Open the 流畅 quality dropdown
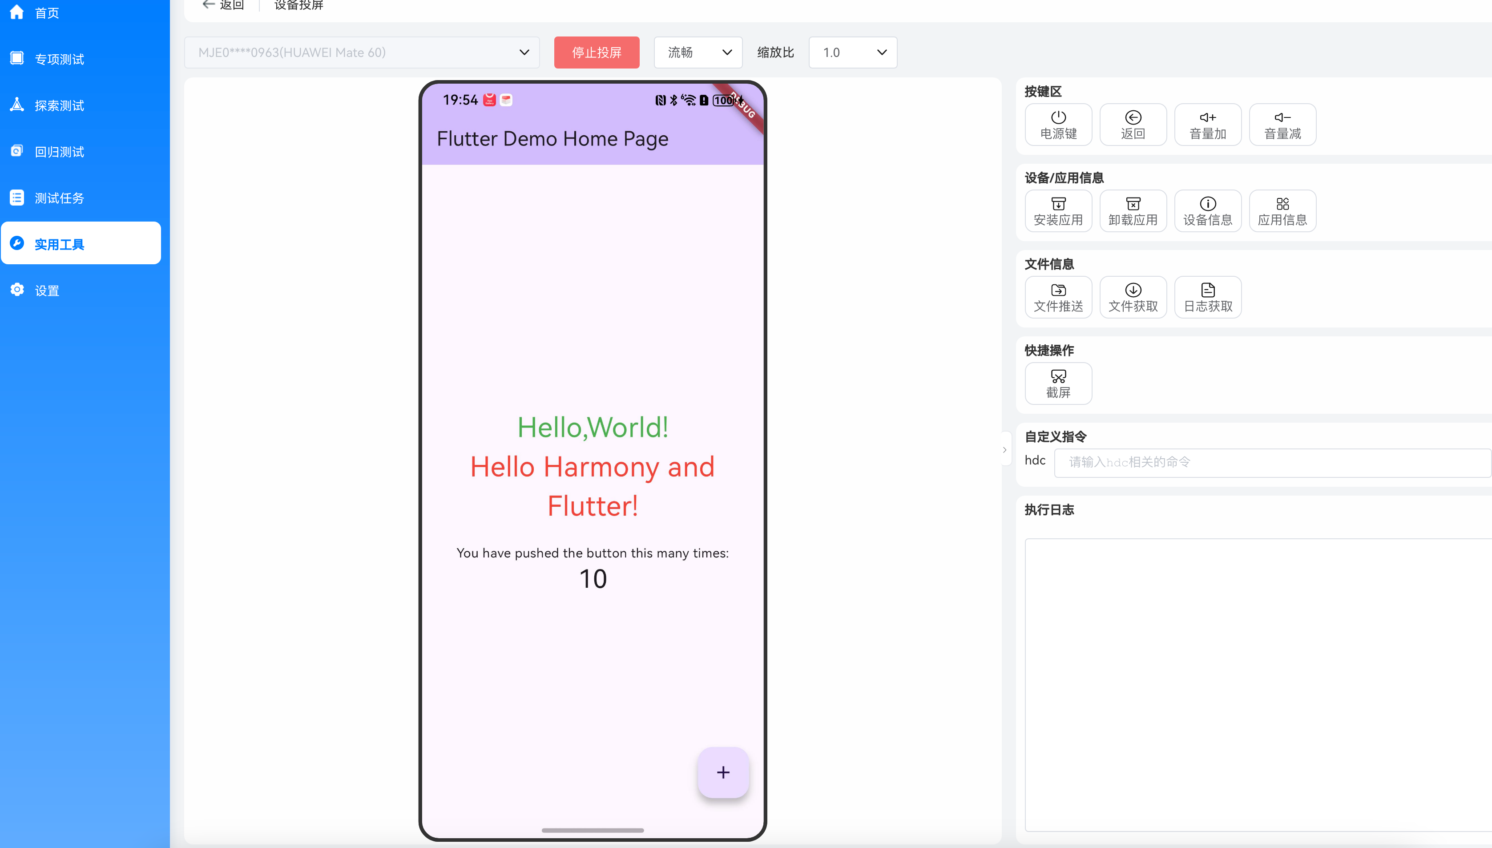This screenshot has width=1492, height=848. pos(698,52)
